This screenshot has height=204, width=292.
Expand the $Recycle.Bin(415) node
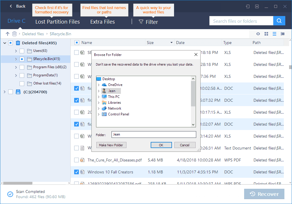click(x=16, y=59)
